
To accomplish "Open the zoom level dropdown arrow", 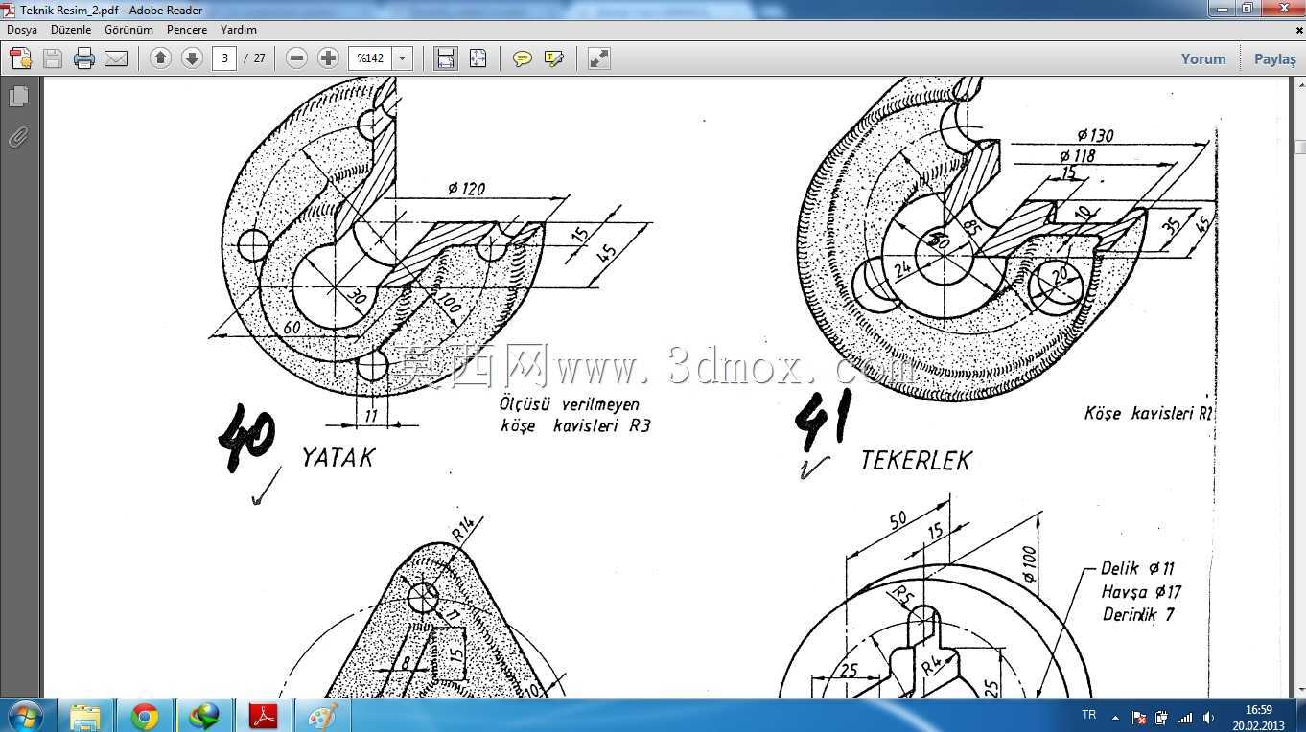I will [x=403, y=58].
